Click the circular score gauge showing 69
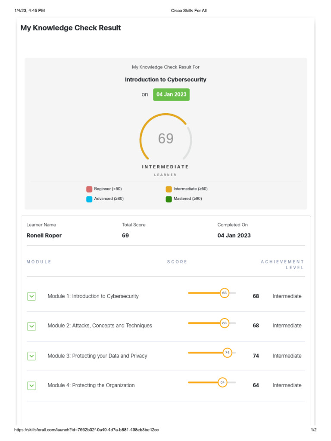The width and height of the screenshot is (331, 441). (165, 139)
